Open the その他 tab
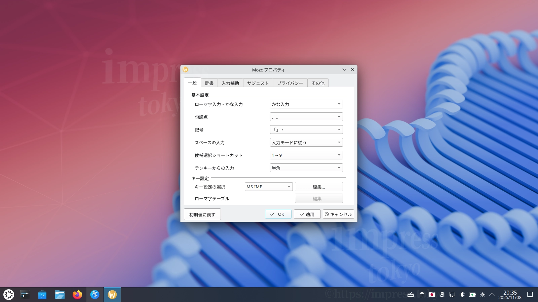 318,83
